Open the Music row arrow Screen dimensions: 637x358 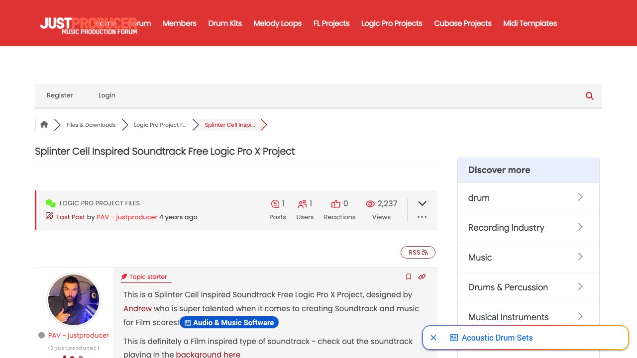[x=580, y=257]
